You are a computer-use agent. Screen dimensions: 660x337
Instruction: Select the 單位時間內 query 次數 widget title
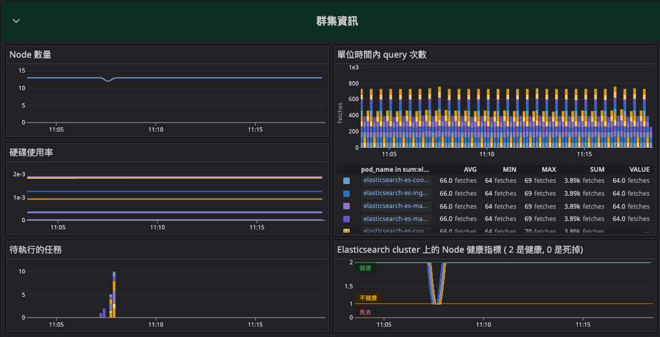coord(381,54)
